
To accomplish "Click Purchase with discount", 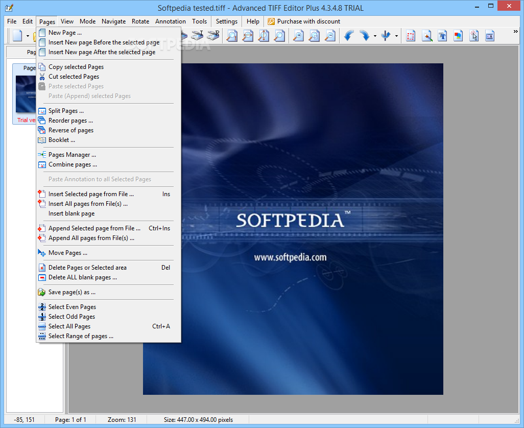I will click(304, 21).
